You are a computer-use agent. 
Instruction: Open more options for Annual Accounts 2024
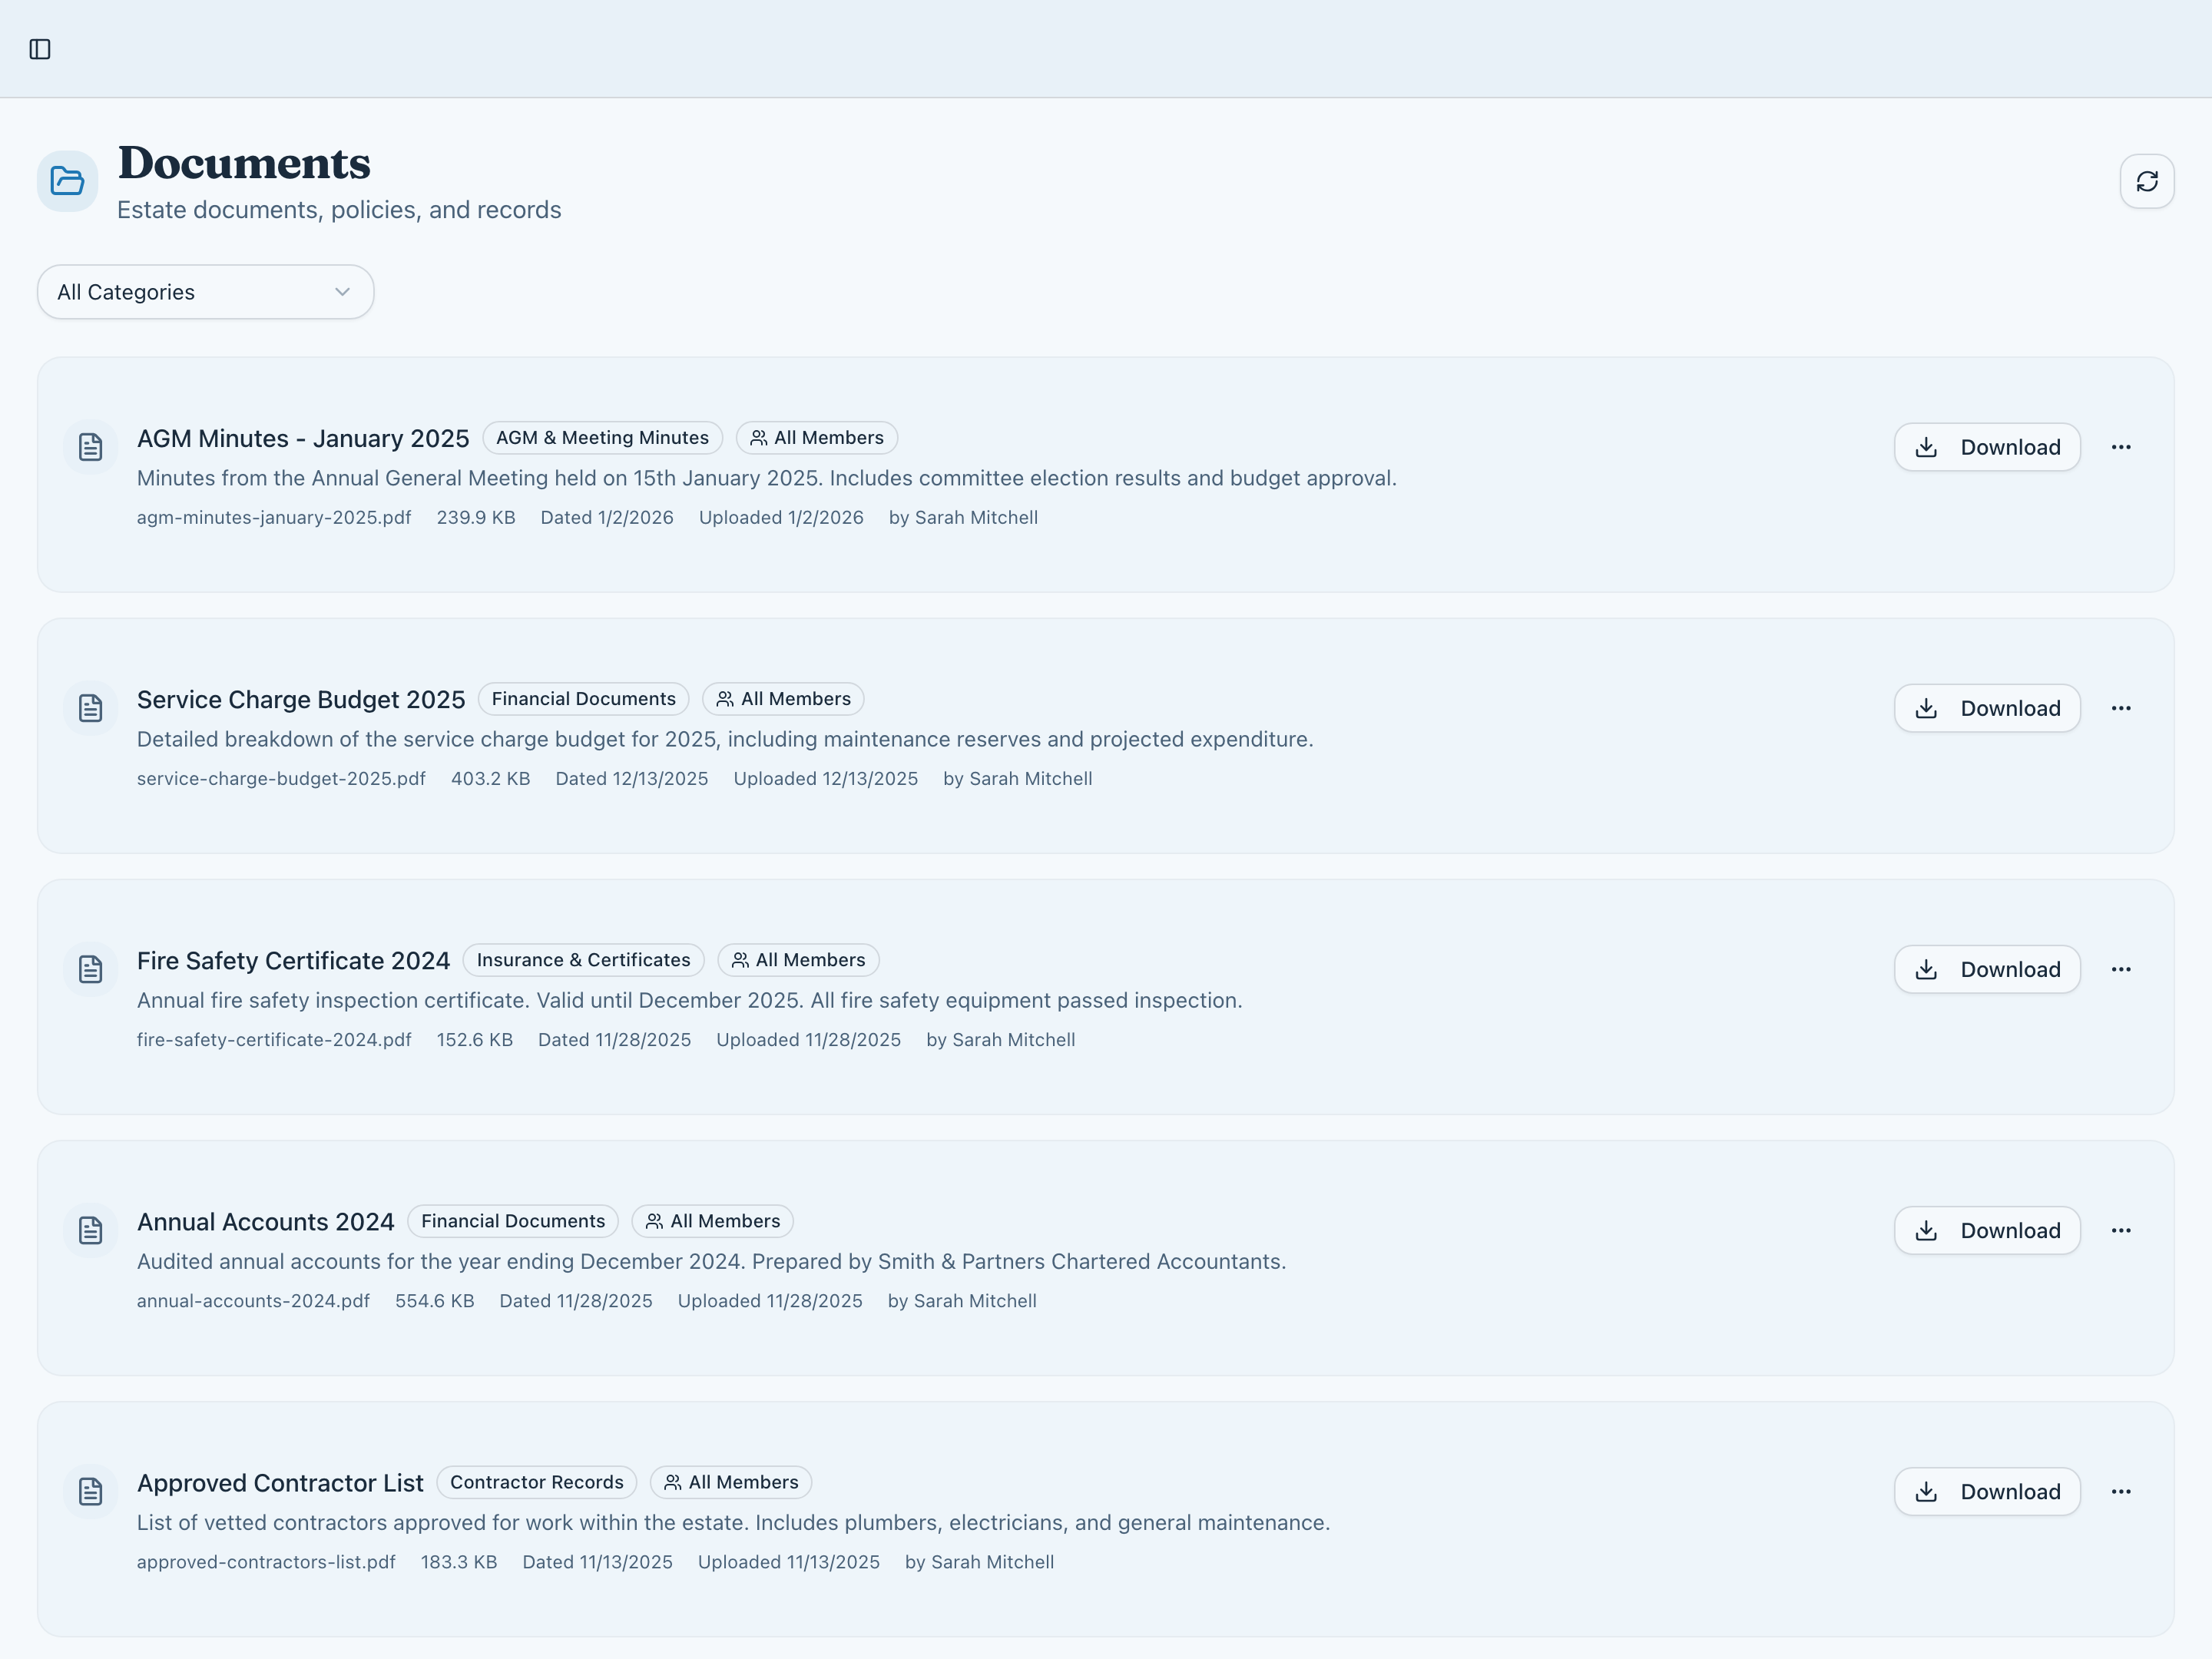tap(2120, 1230)
